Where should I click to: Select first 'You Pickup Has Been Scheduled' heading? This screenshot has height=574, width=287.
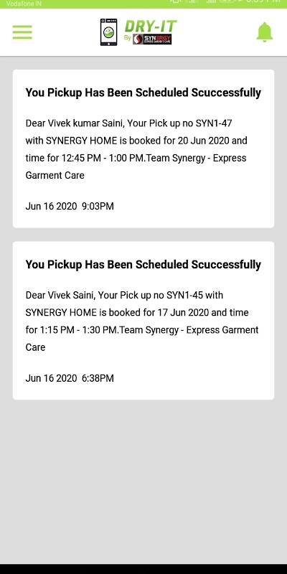coord(143,93)
